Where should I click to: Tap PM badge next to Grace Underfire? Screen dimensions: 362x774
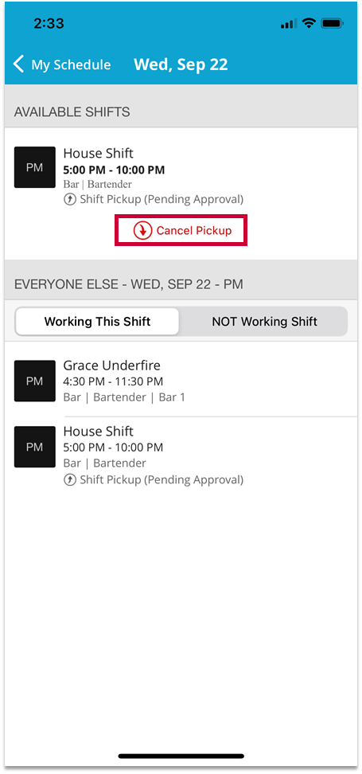pyautogui.click(x=34, y=381)
